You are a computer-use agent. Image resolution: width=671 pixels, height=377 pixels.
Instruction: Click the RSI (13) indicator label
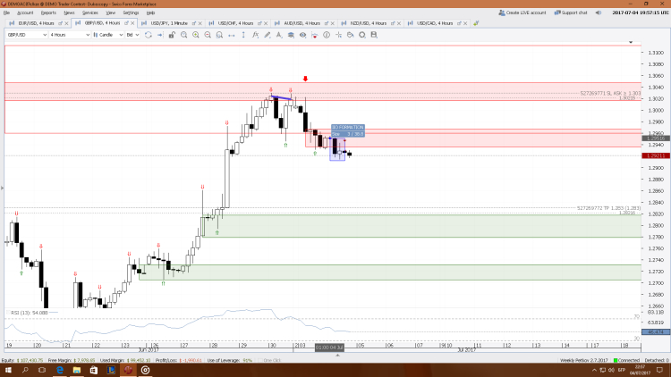click(30, 313)
